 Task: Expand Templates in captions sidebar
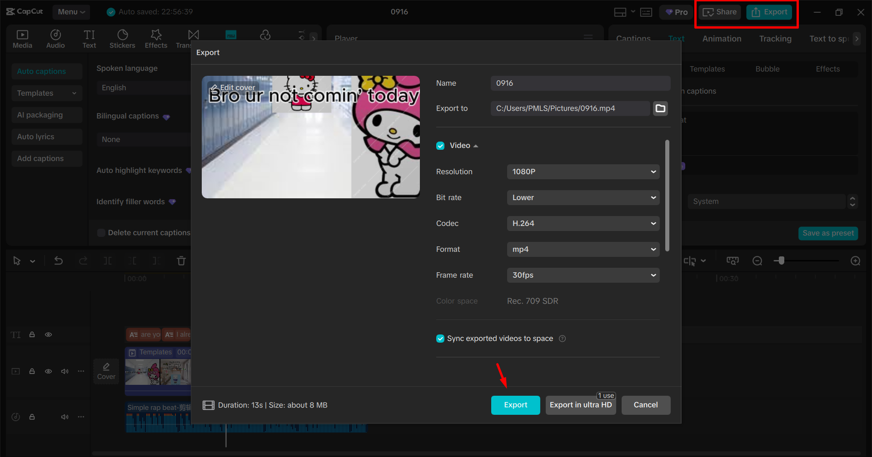point(47,93)
